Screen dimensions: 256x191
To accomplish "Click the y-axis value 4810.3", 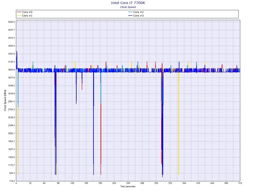I will click(x=11, y=38).
